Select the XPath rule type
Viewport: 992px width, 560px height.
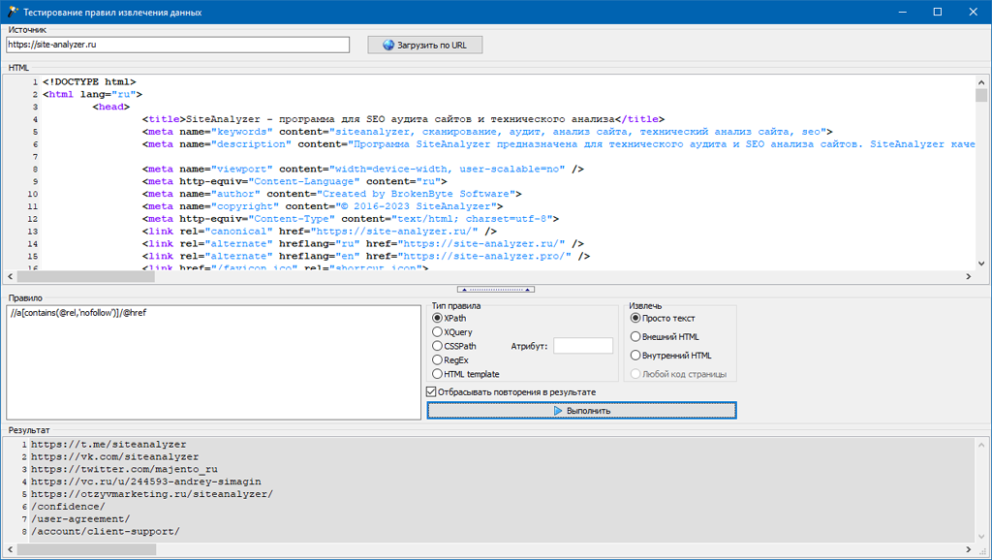(x=449, y=319)
